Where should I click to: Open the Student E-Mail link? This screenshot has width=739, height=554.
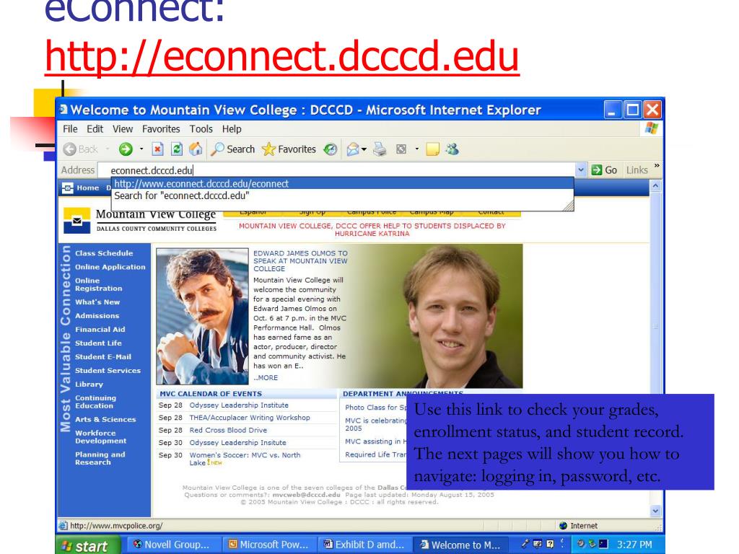(103, 356)
